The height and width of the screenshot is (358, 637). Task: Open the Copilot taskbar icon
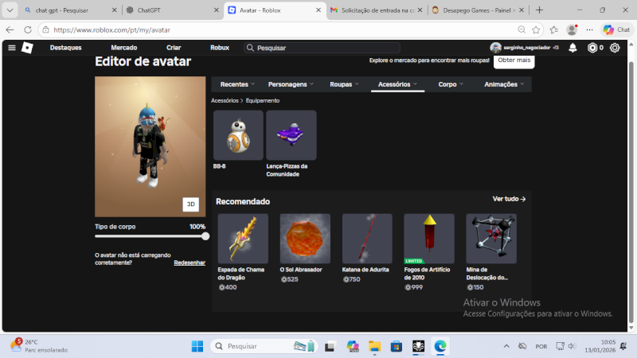point(353,346)
